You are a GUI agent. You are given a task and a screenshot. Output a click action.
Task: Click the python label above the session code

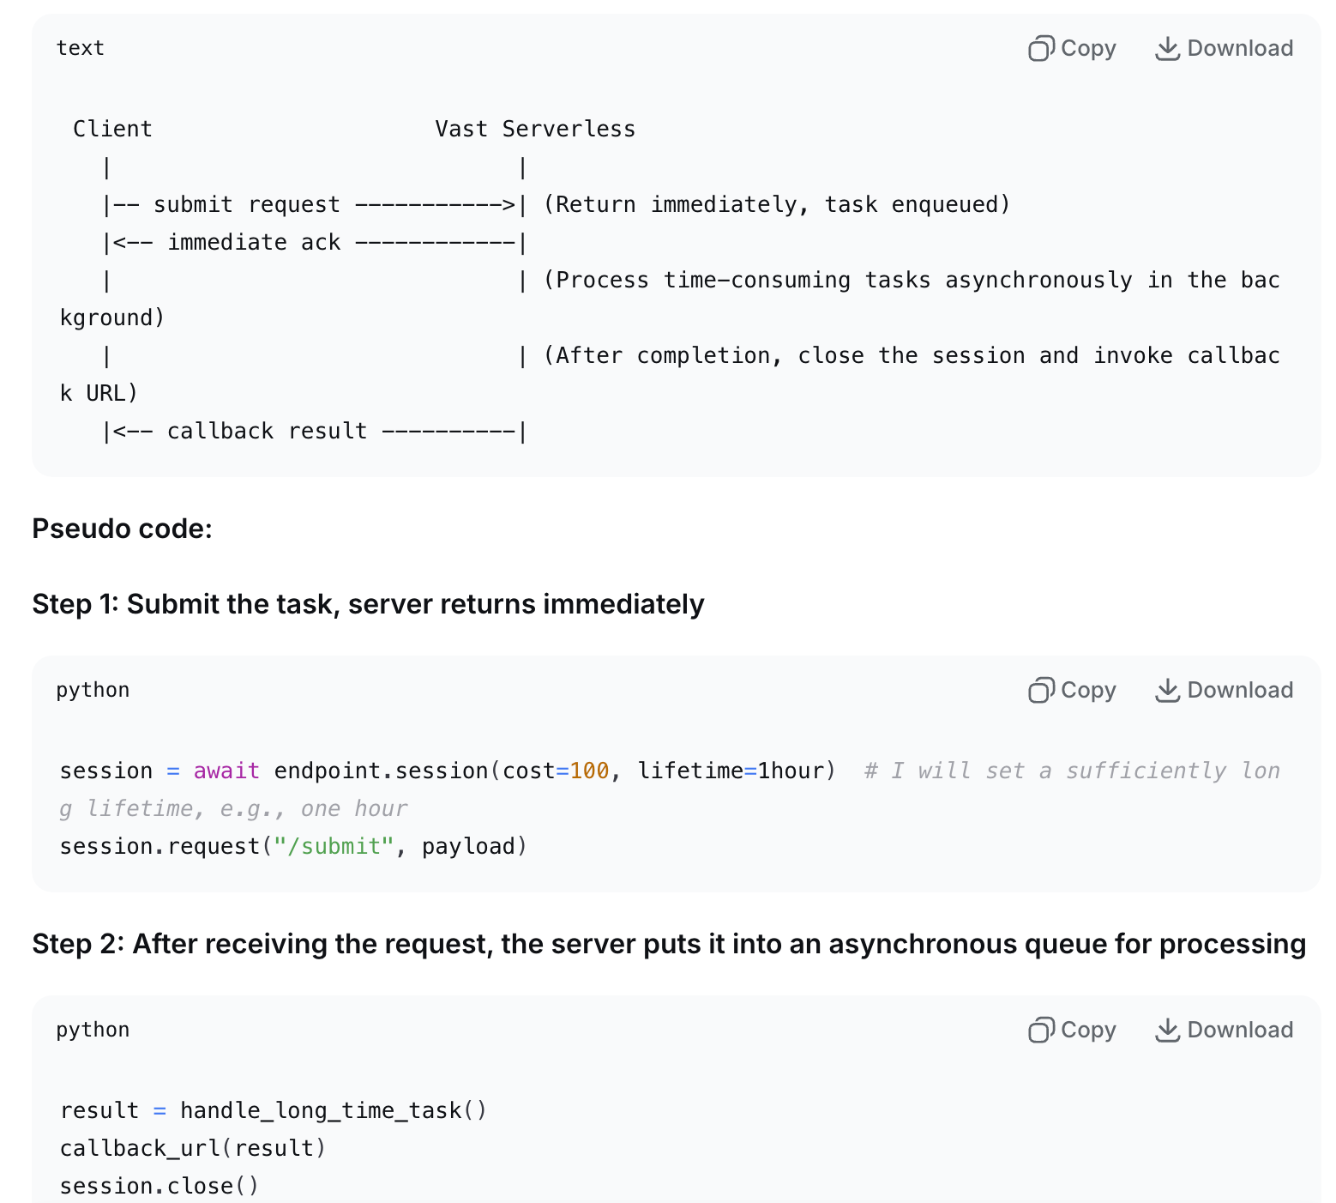click(93, 690)
